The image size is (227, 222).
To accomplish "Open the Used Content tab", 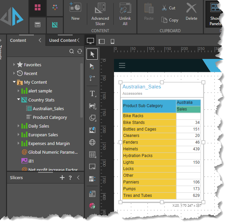I will tap(63, 40).
